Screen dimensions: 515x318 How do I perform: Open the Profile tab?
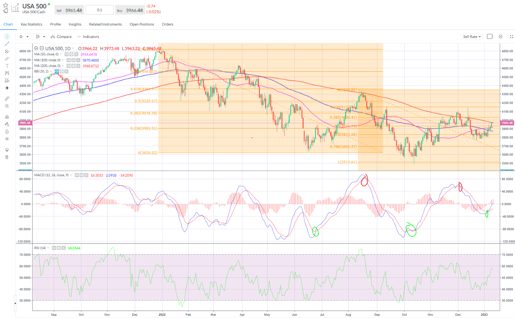coord(55,24)
